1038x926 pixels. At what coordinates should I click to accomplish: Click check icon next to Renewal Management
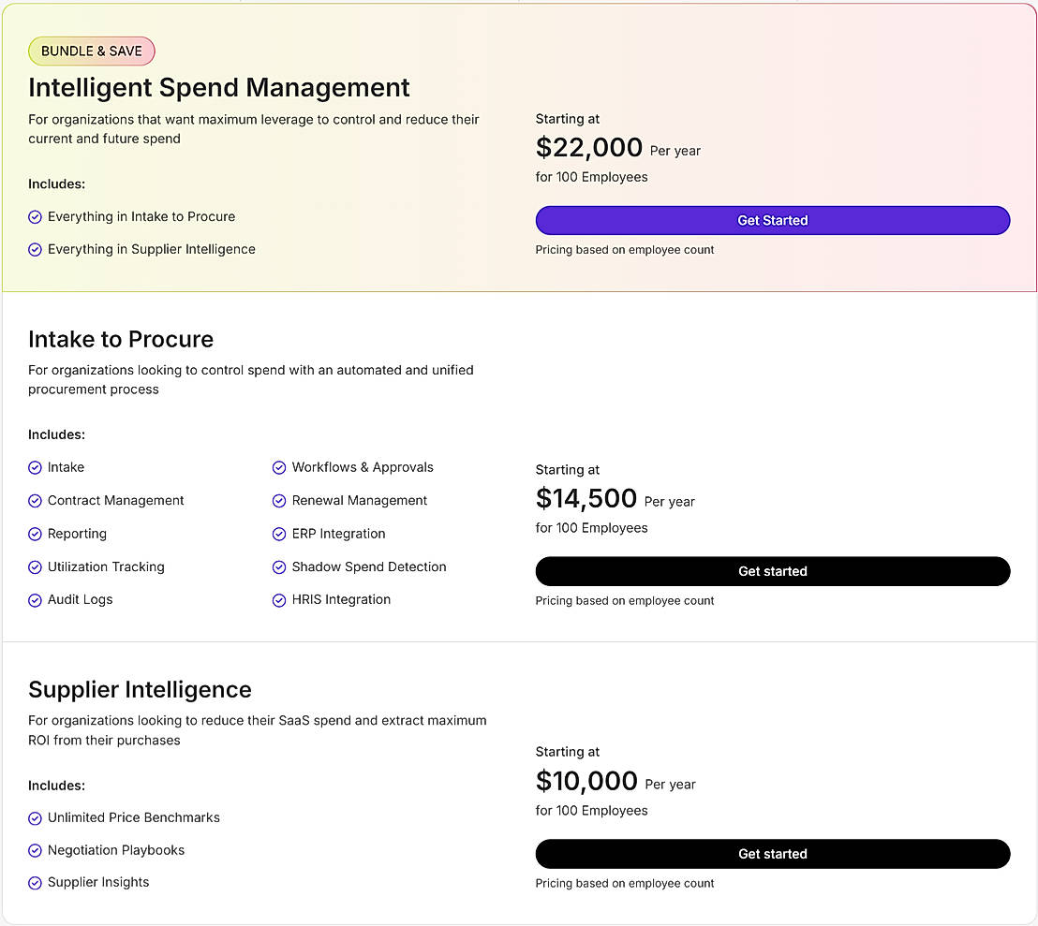279,501
